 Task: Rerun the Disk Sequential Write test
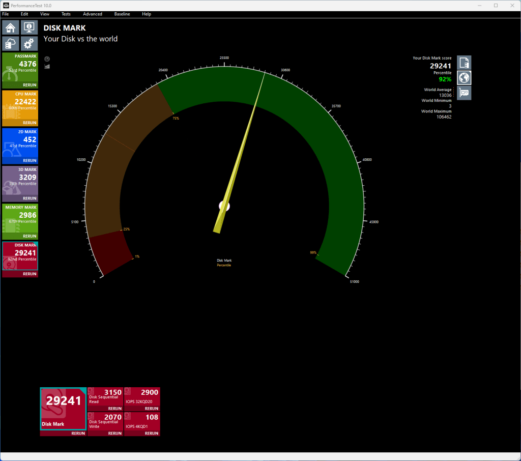115,434
